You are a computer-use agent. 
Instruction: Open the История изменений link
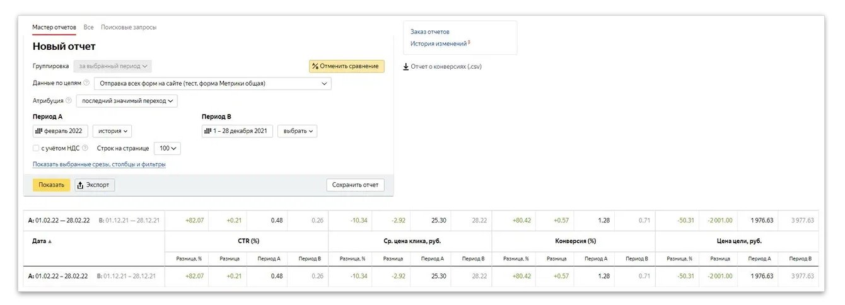[x=438, y=43]
